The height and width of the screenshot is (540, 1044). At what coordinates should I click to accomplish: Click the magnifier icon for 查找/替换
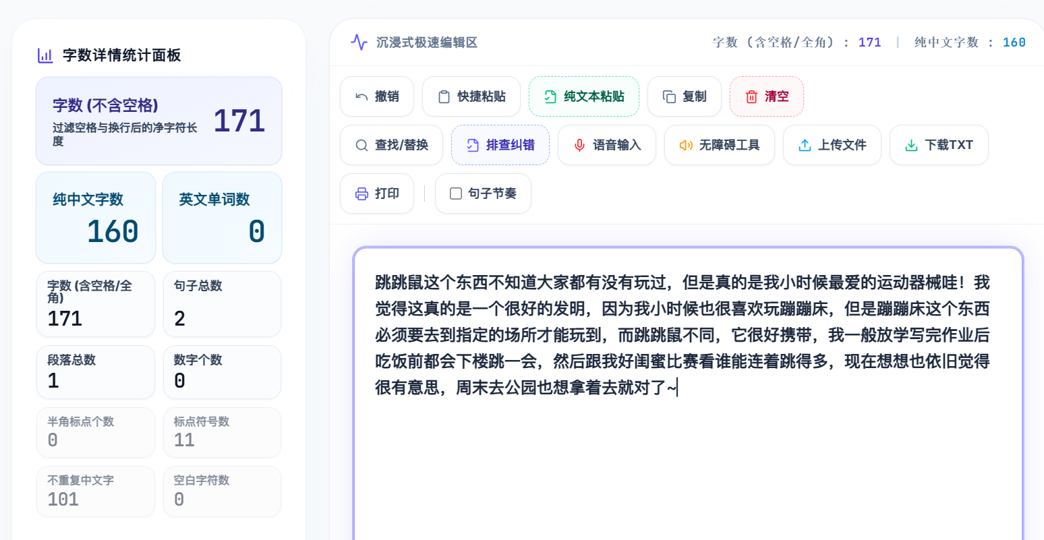361,145
